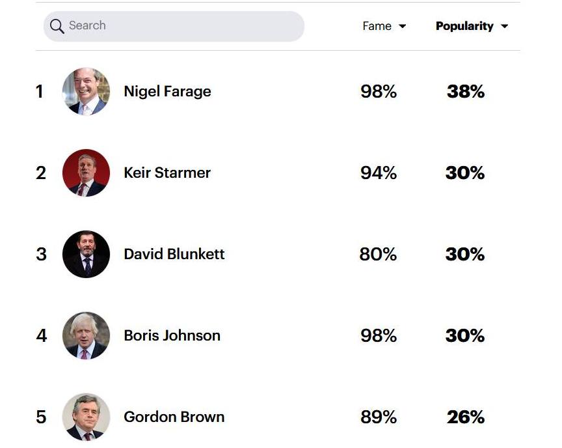Click Boris Johnson's profile photo

pos(86,335)
